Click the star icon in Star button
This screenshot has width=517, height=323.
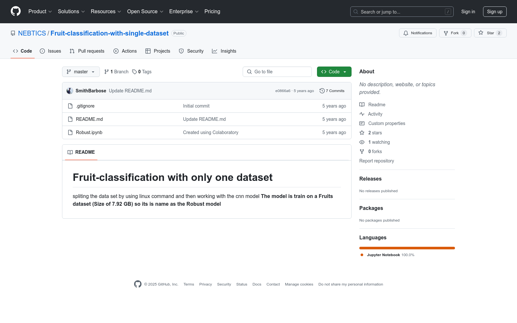481,33
